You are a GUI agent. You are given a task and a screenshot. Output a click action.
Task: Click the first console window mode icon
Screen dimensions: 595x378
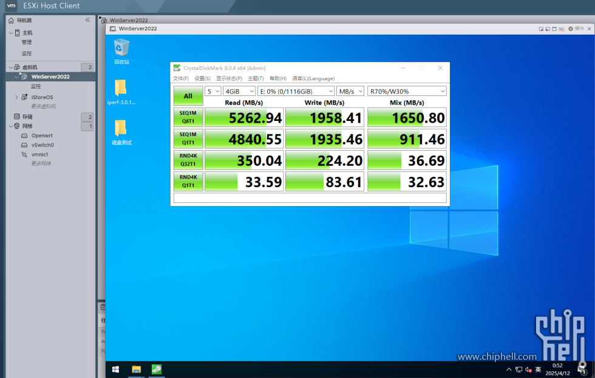click(x=541, y=29)
